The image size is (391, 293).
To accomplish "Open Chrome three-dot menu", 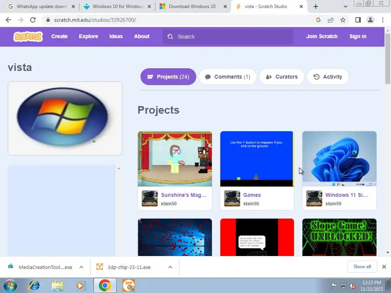I will coord(383,20).
